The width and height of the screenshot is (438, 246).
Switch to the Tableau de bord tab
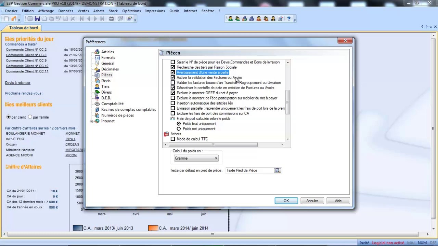(x=24, y=28)
